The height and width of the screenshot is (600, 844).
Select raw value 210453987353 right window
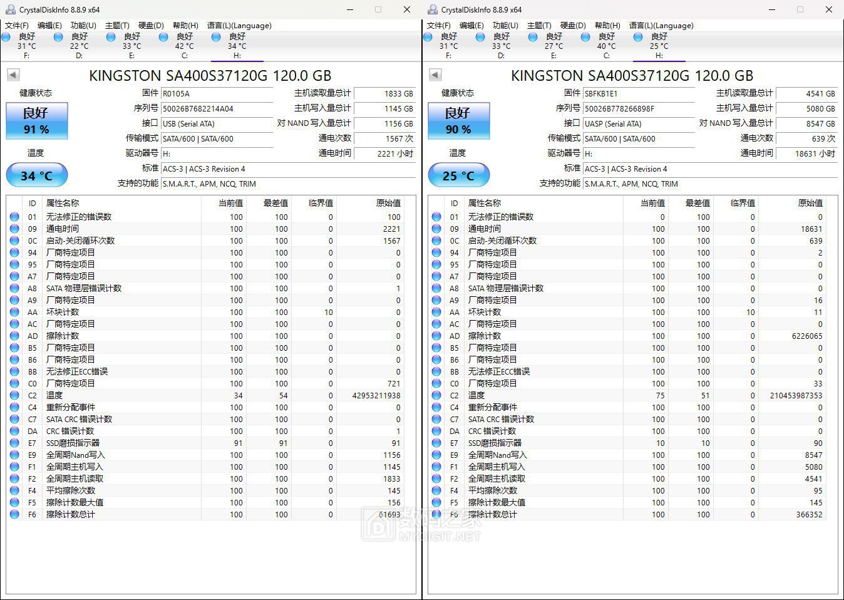coord(796,395)
